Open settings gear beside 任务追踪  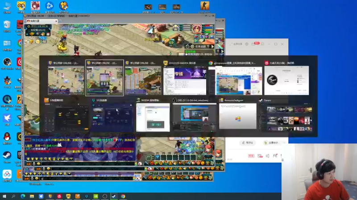[x=193, y=47]
